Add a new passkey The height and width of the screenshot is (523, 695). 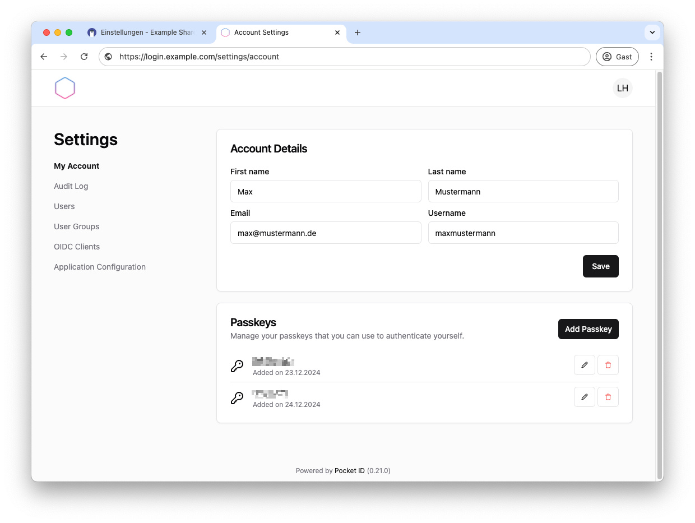coord(588,329)
